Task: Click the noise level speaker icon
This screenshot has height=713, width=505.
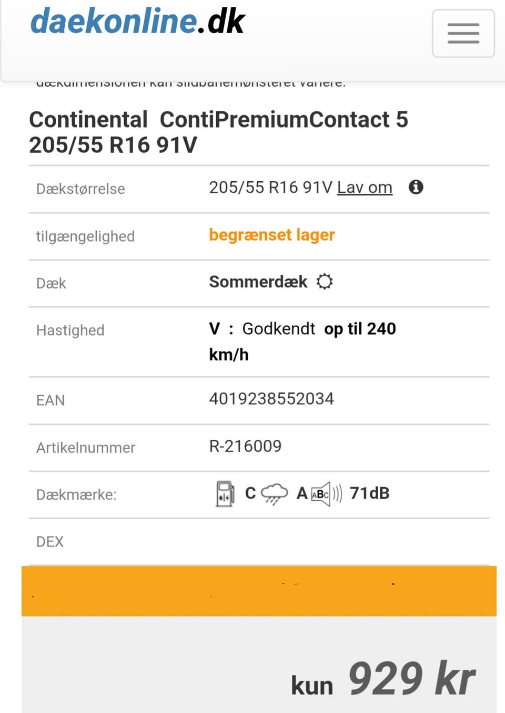Action: [x=326, y=494]
